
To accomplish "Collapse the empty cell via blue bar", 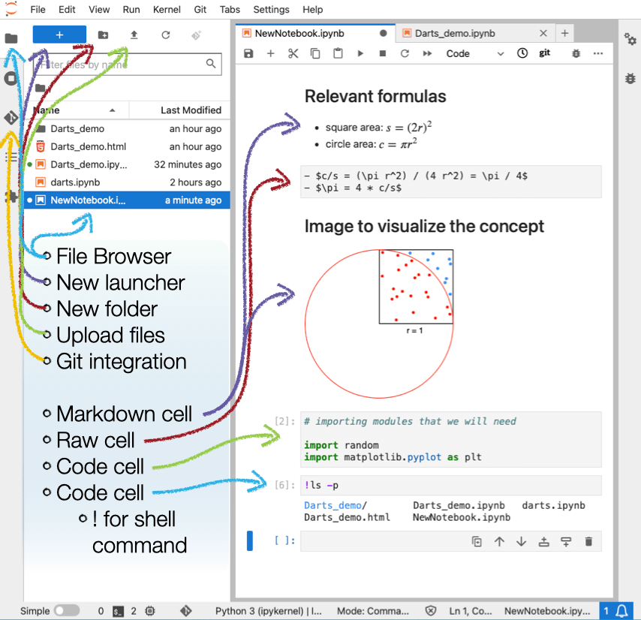I will (250, 540).
